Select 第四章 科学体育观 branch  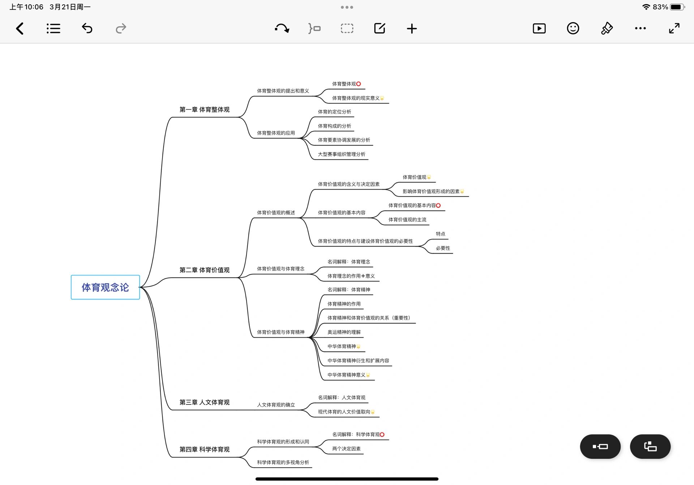pyautogui.click(x=205, y=450)
